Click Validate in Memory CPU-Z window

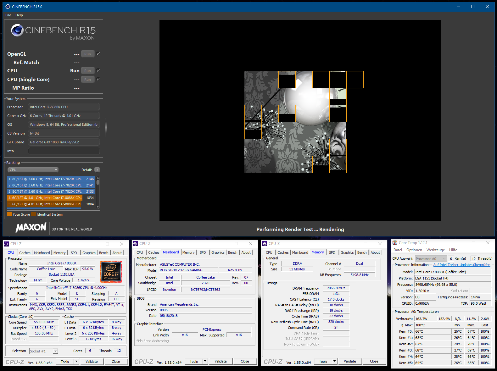pos(350,361)
